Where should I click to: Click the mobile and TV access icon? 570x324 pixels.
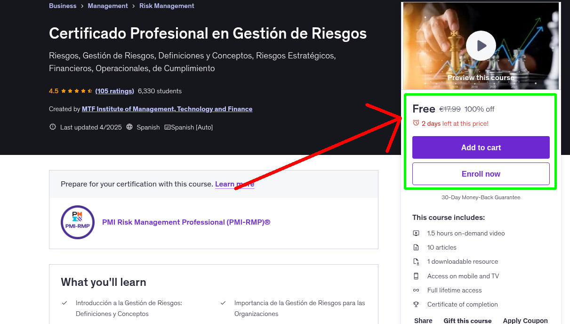coord(416,276)
